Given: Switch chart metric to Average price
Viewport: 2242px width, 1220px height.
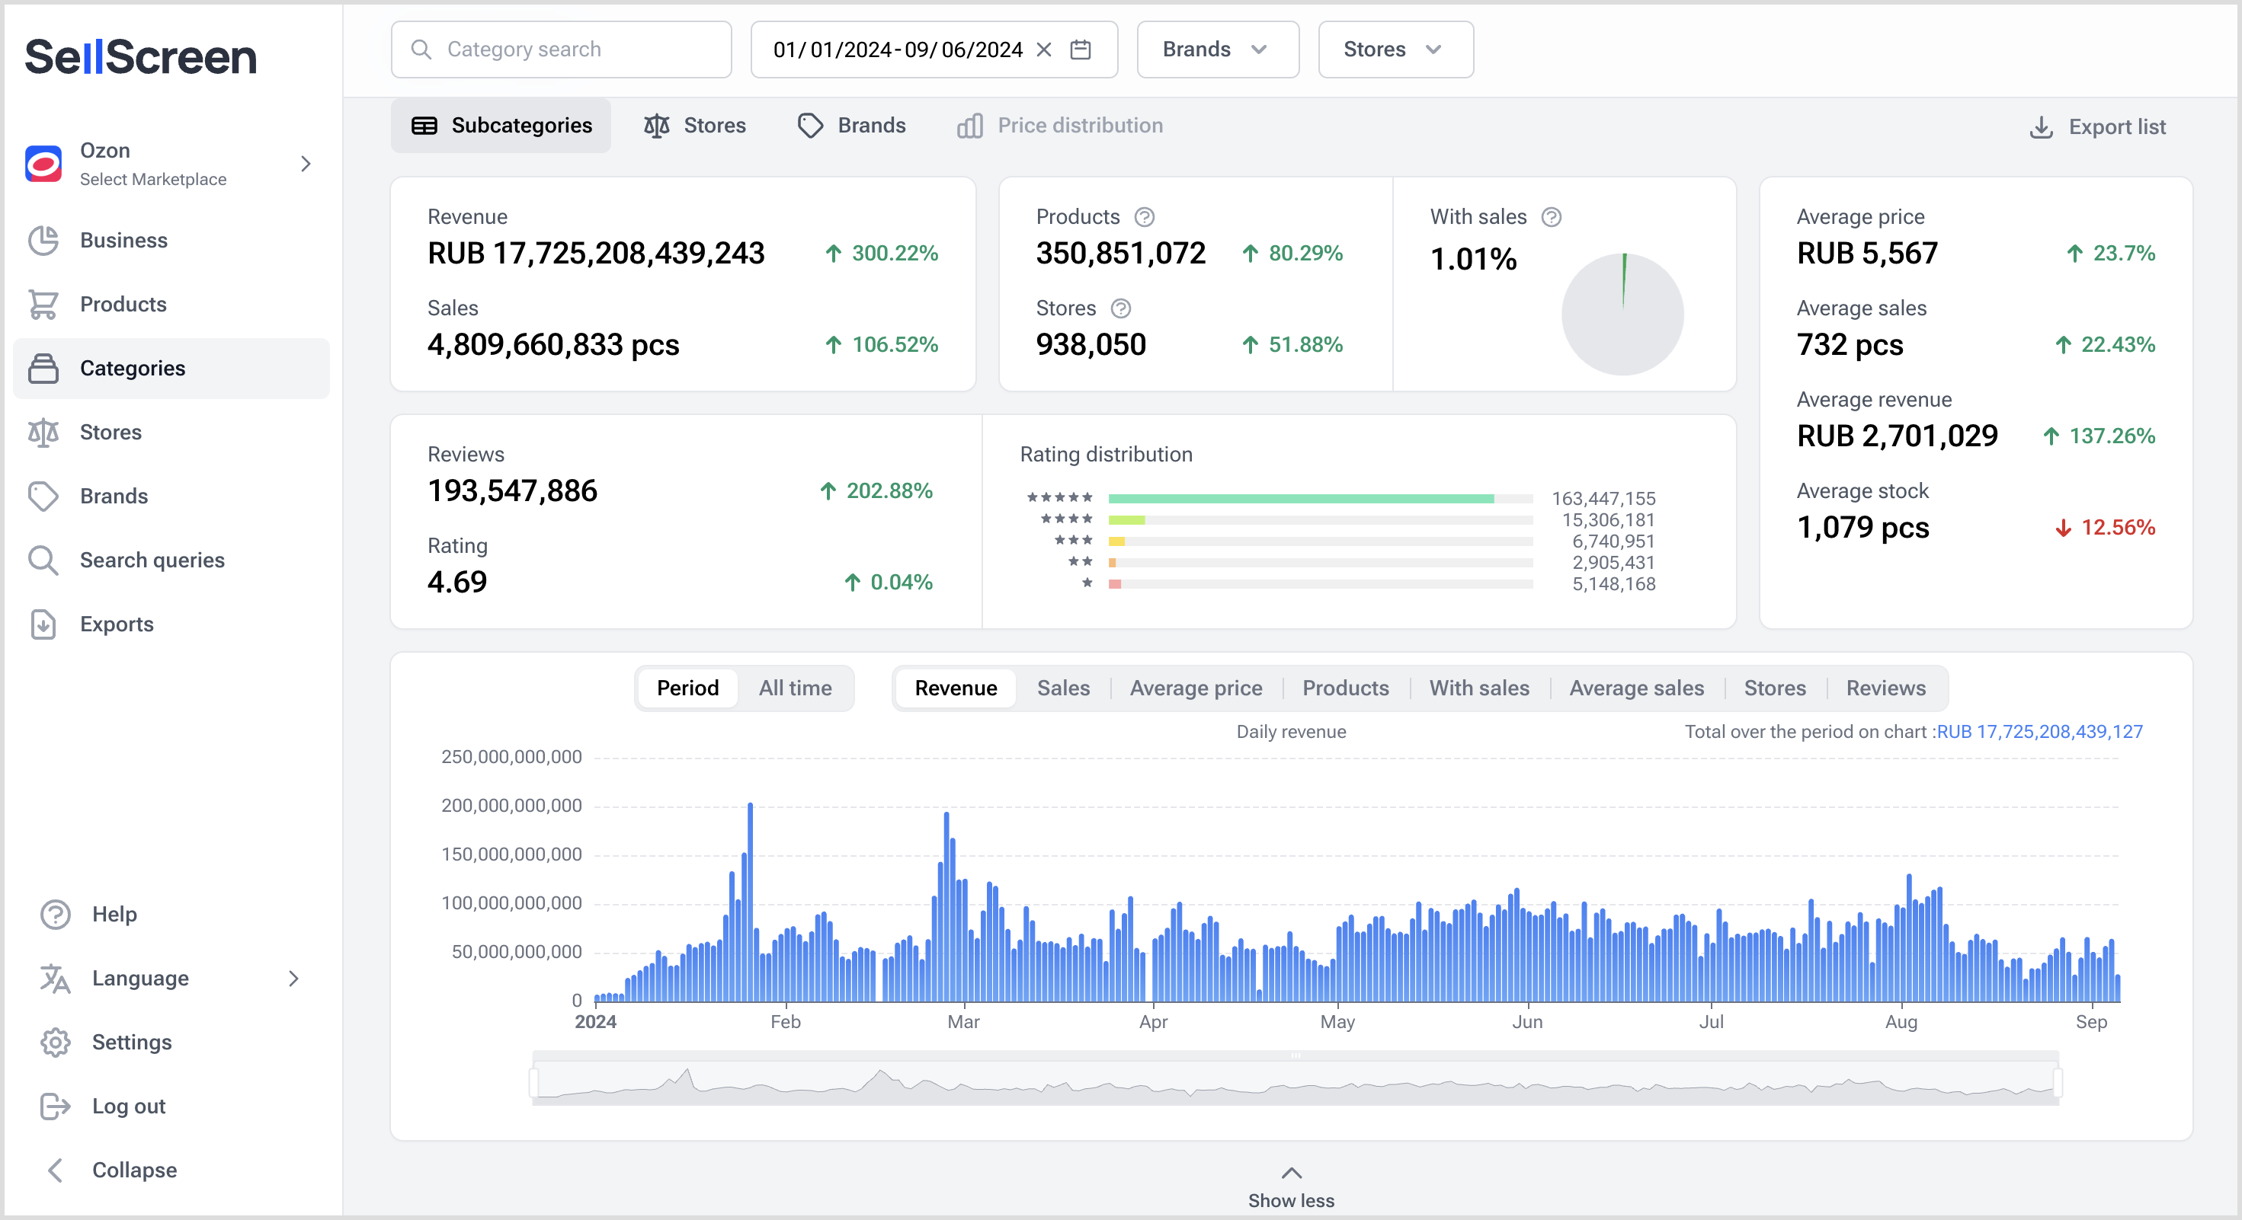Looking at the screenshot, I should point(1195,688).
